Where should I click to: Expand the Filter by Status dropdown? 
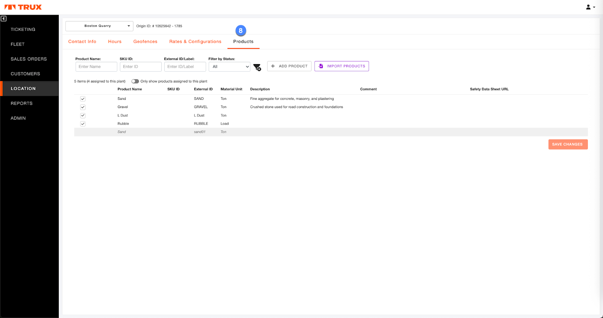coord(229,67)
